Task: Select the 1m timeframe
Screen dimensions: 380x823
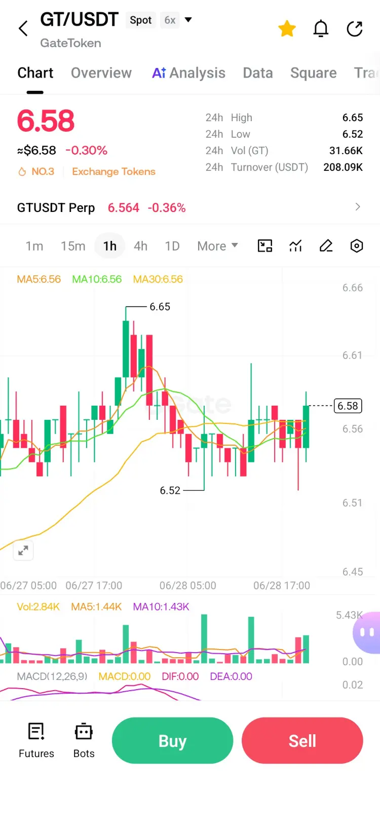Action: pos(34,246)
